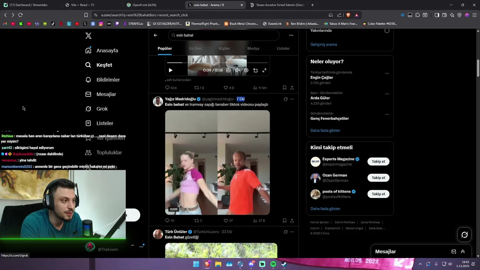Open Türk Ünlüler profile name
480x270 pixels.
(176, 232)
